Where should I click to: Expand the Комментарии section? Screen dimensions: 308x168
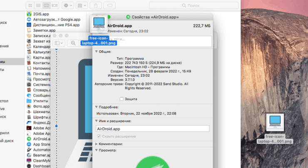[97, 143]
